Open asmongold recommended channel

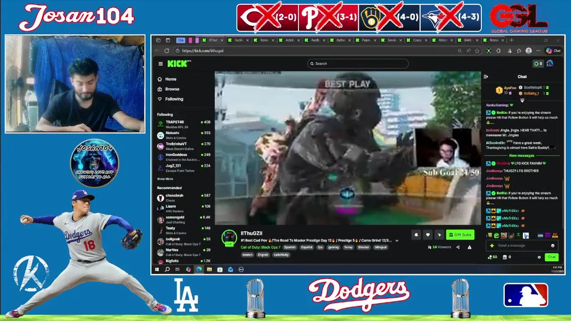[x=183, y=219]
